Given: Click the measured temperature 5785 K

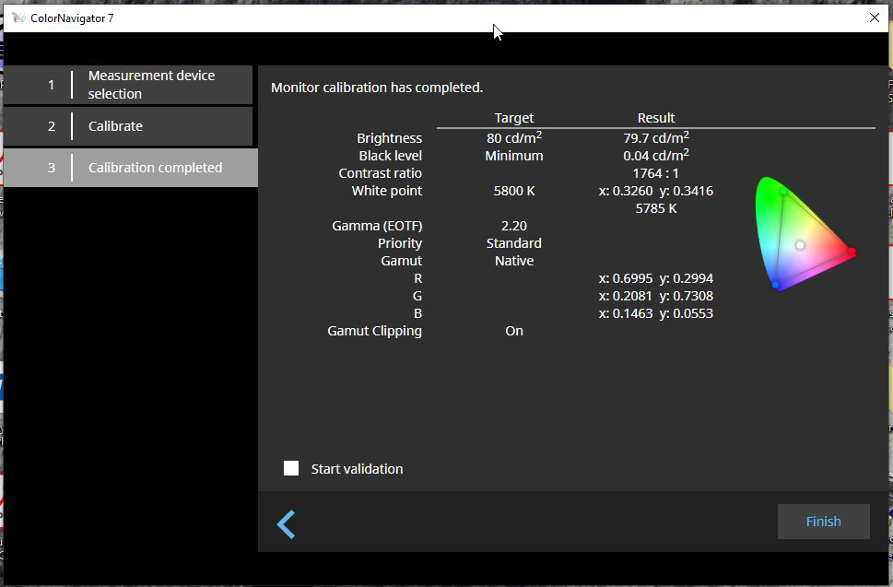Looking at the screenshot, I should tap(656, 208).
